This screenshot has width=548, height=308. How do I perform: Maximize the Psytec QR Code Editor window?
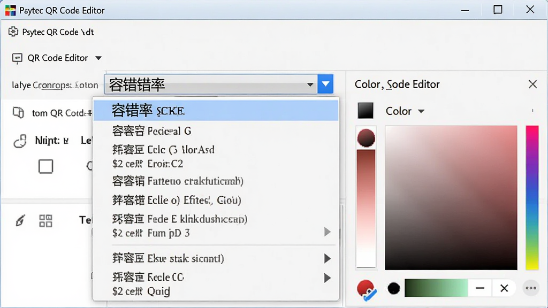point(498,10)
